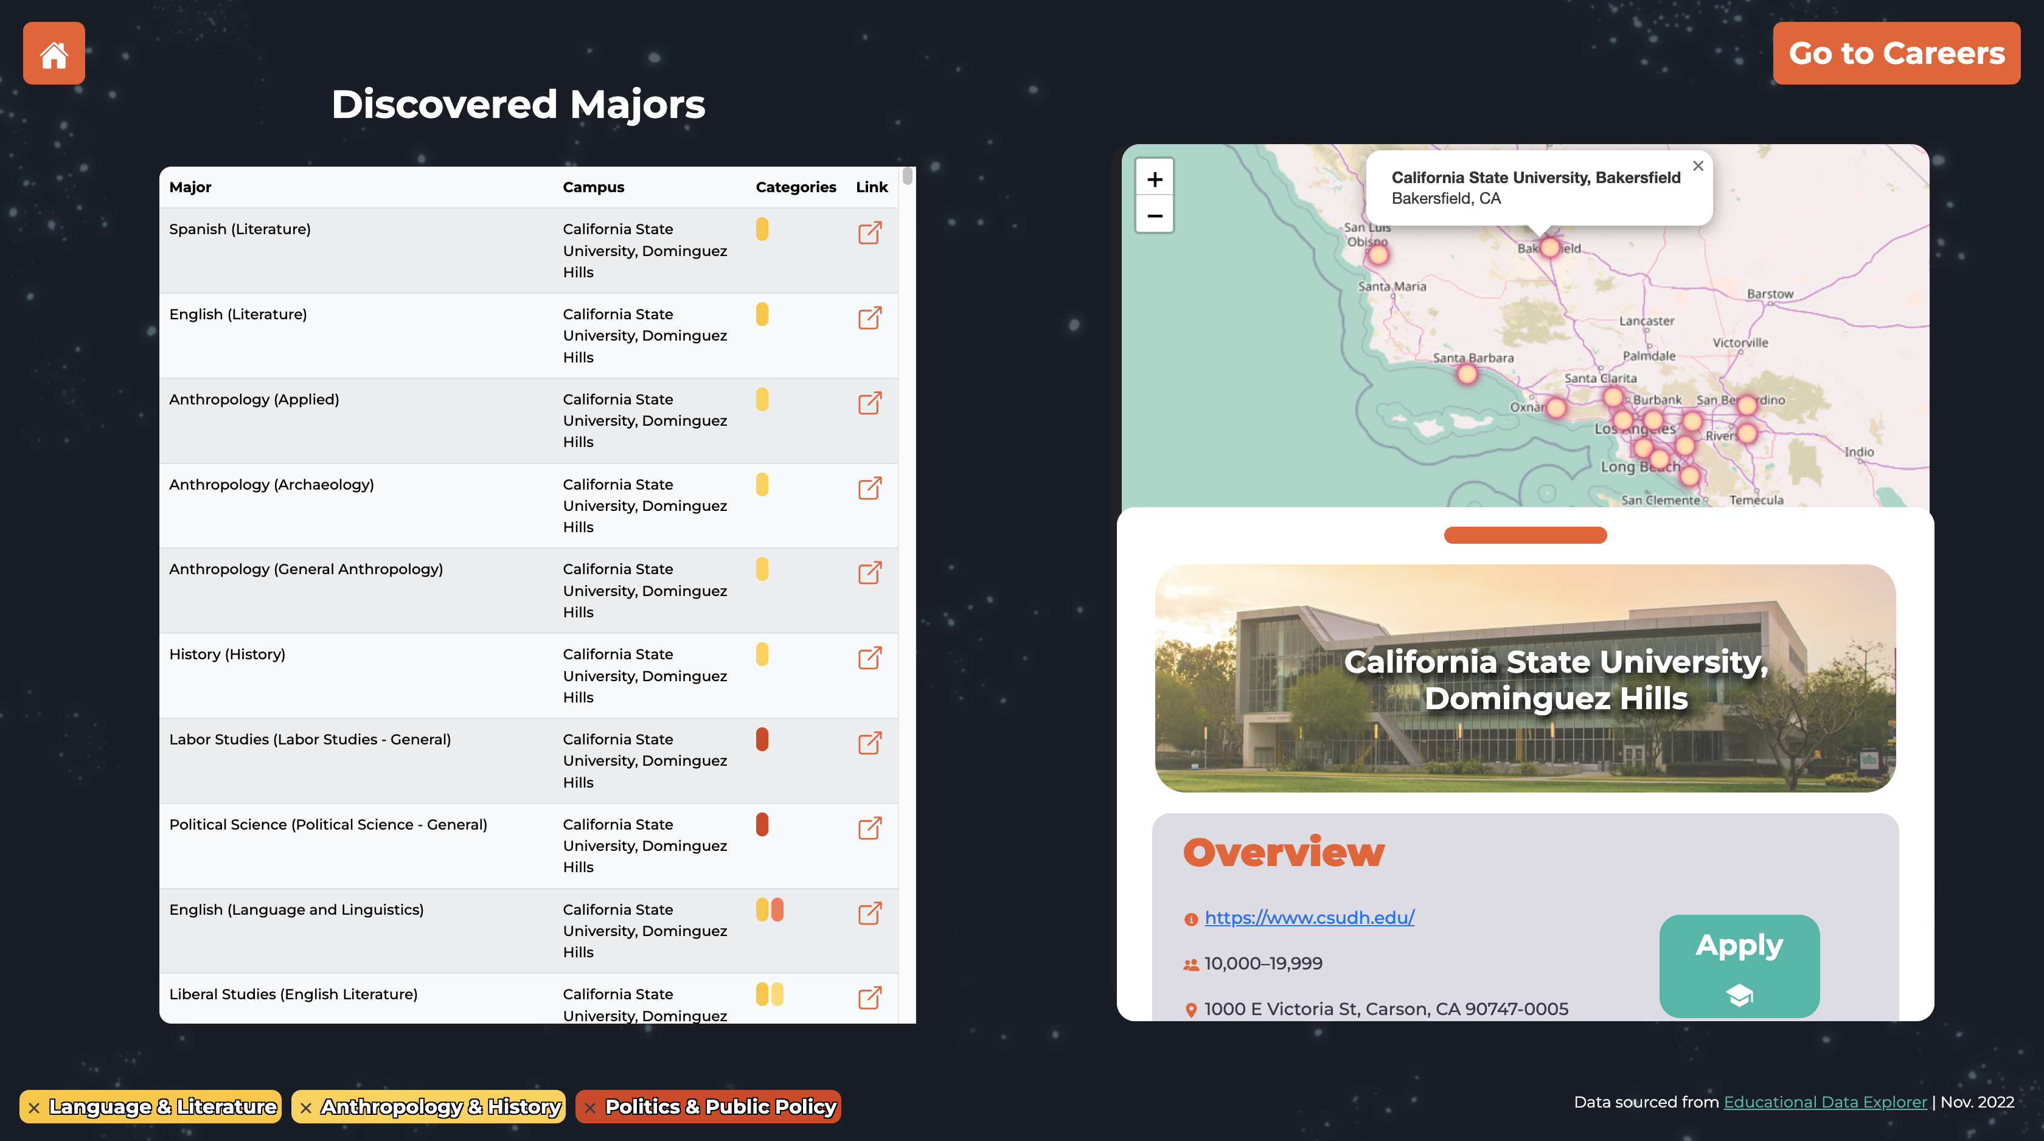Click the Discovered Majors heading
Viewport: 2044px width, 1141px height.
click(x=518, y=105)
